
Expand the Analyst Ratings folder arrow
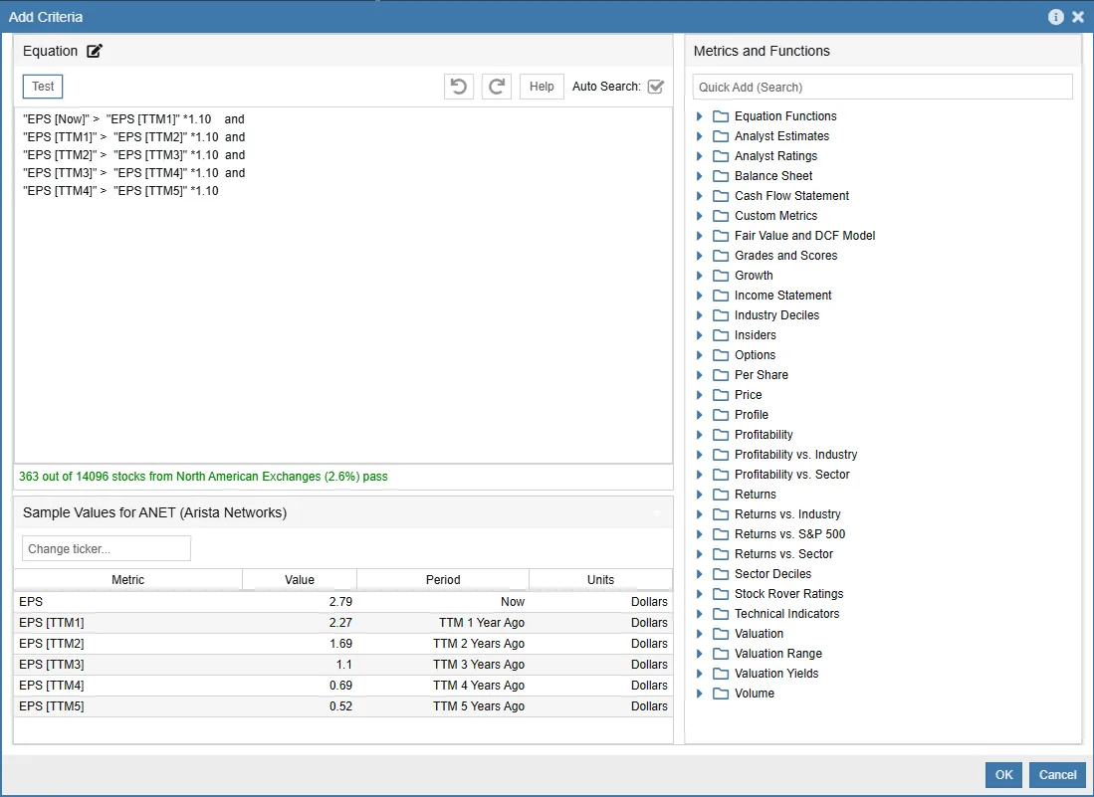click(699, 156)
